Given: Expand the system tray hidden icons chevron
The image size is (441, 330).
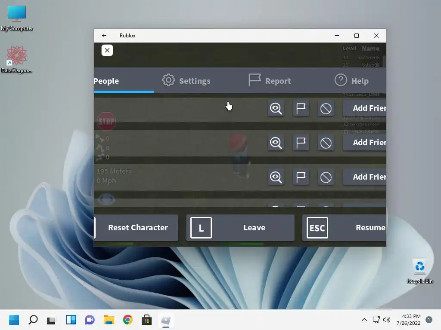Looking at the screenshot, I should click(x=364, y=320).
